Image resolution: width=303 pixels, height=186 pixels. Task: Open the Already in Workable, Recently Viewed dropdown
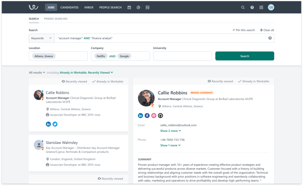pos(86,73)
